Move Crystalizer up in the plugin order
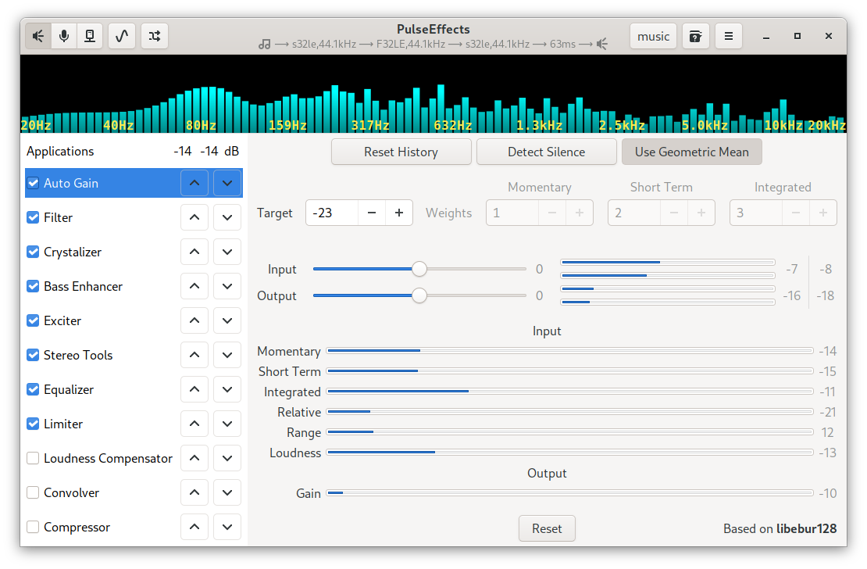Screen dimensions: 867x569 tap(194, 252)
